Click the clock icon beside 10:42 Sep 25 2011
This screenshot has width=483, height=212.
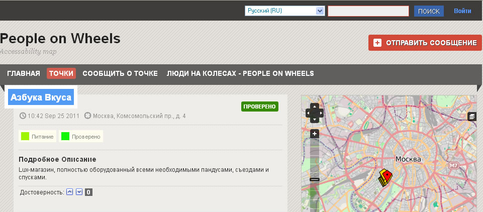coord(23,116)
